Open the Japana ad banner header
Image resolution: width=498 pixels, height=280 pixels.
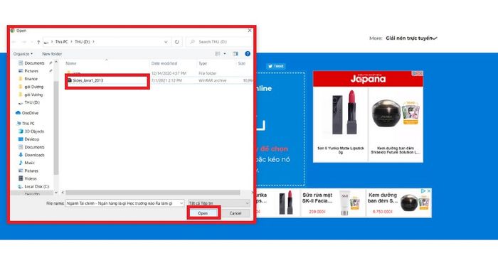368,79
